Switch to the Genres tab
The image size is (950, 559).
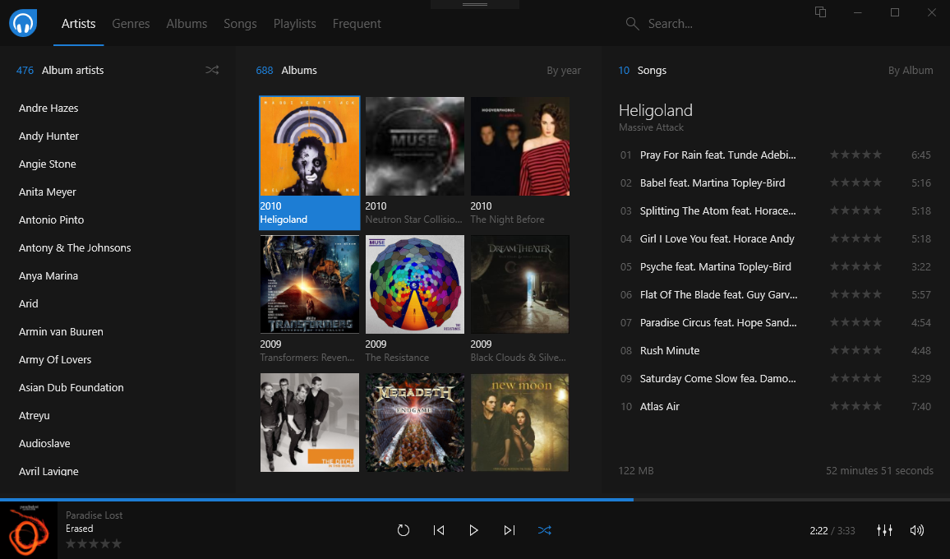tap(131, 24)
